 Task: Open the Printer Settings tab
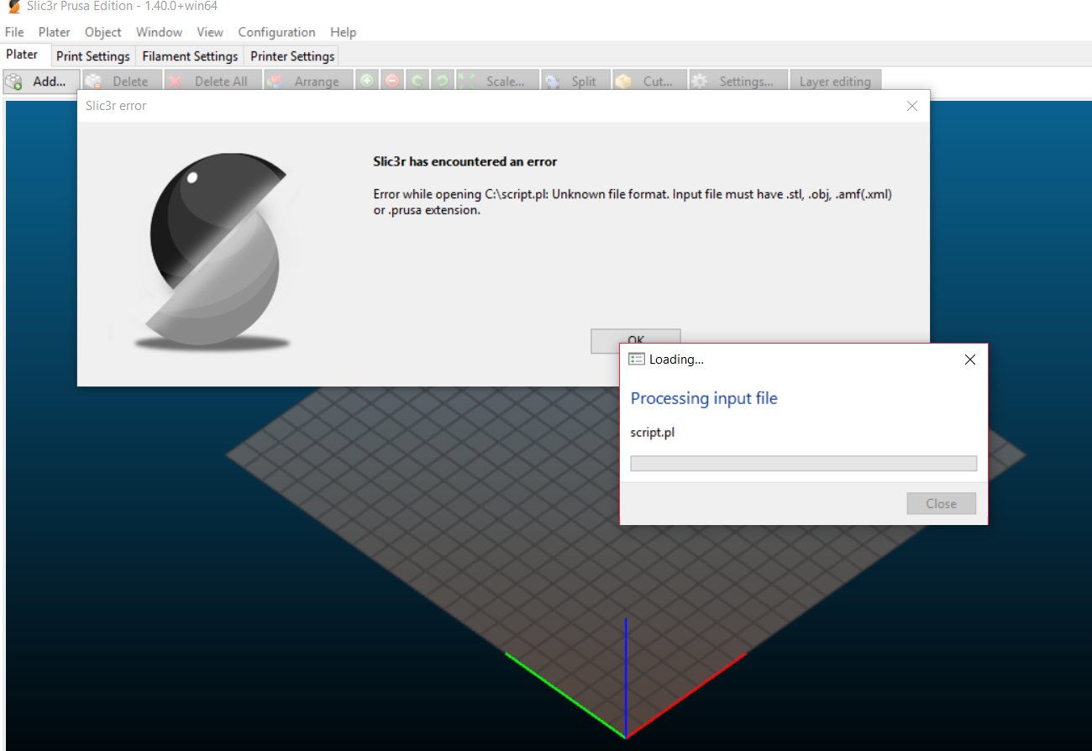(291, 55)
